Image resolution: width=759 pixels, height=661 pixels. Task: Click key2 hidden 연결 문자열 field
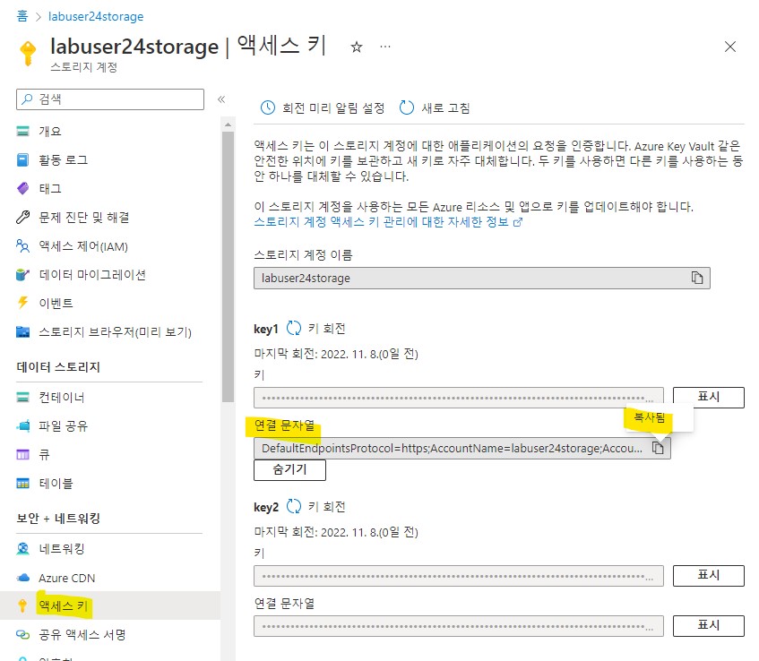[459, 626]
